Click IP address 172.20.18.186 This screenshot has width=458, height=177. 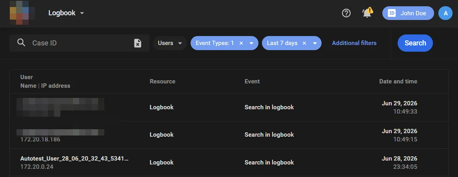[x=40, y=139]
